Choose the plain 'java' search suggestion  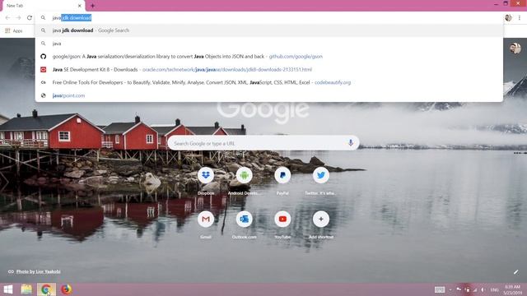[x=269, y=44]
